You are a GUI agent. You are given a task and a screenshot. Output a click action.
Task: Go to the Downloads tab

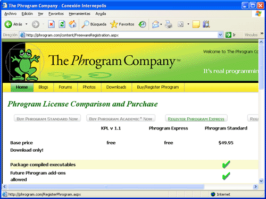(x=117, y=87)
